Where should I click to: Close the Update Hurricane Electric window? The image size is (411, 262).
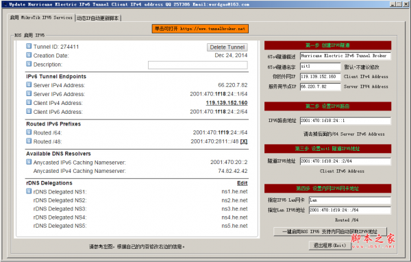[406, 4]
